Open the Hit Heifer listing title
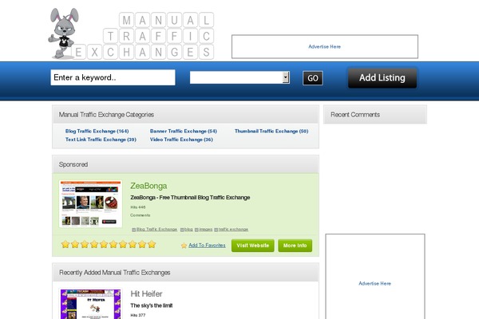The image size is (479, 319). [146, 293]
